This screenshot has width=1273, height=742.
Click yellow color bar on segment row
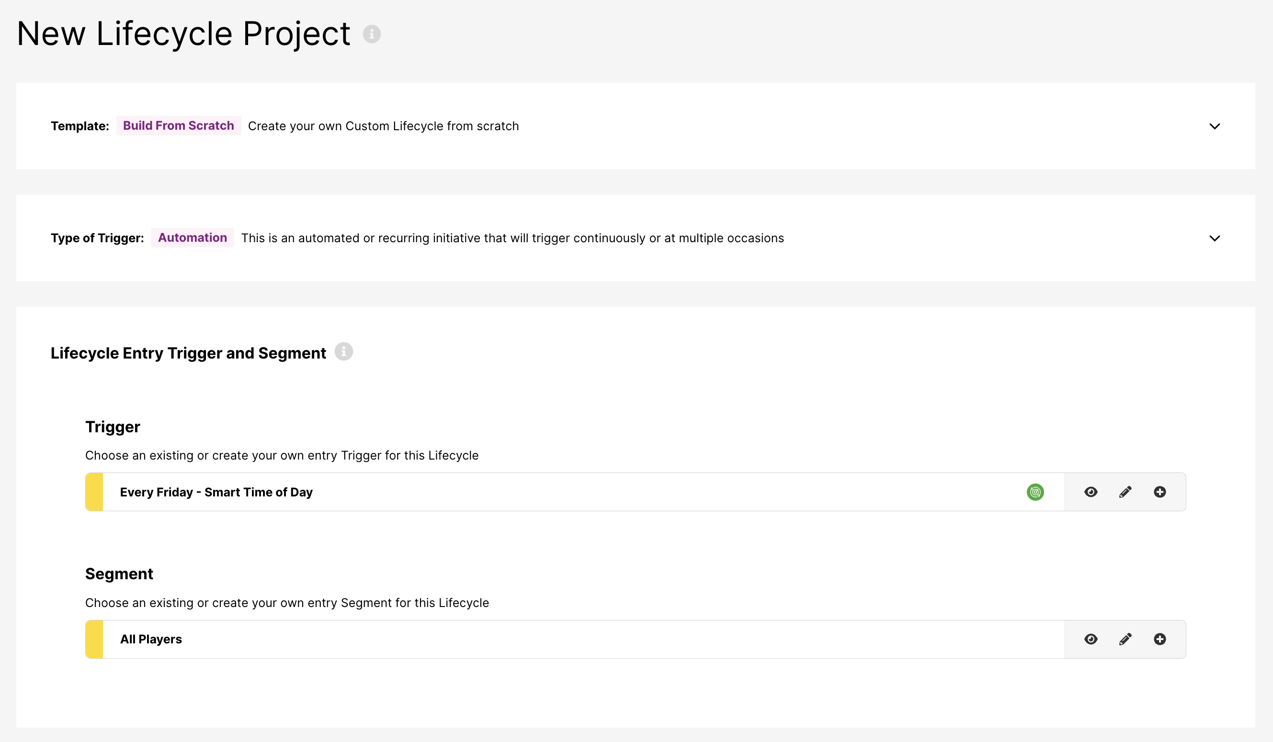pyautogui.click(x=94, y=640)
